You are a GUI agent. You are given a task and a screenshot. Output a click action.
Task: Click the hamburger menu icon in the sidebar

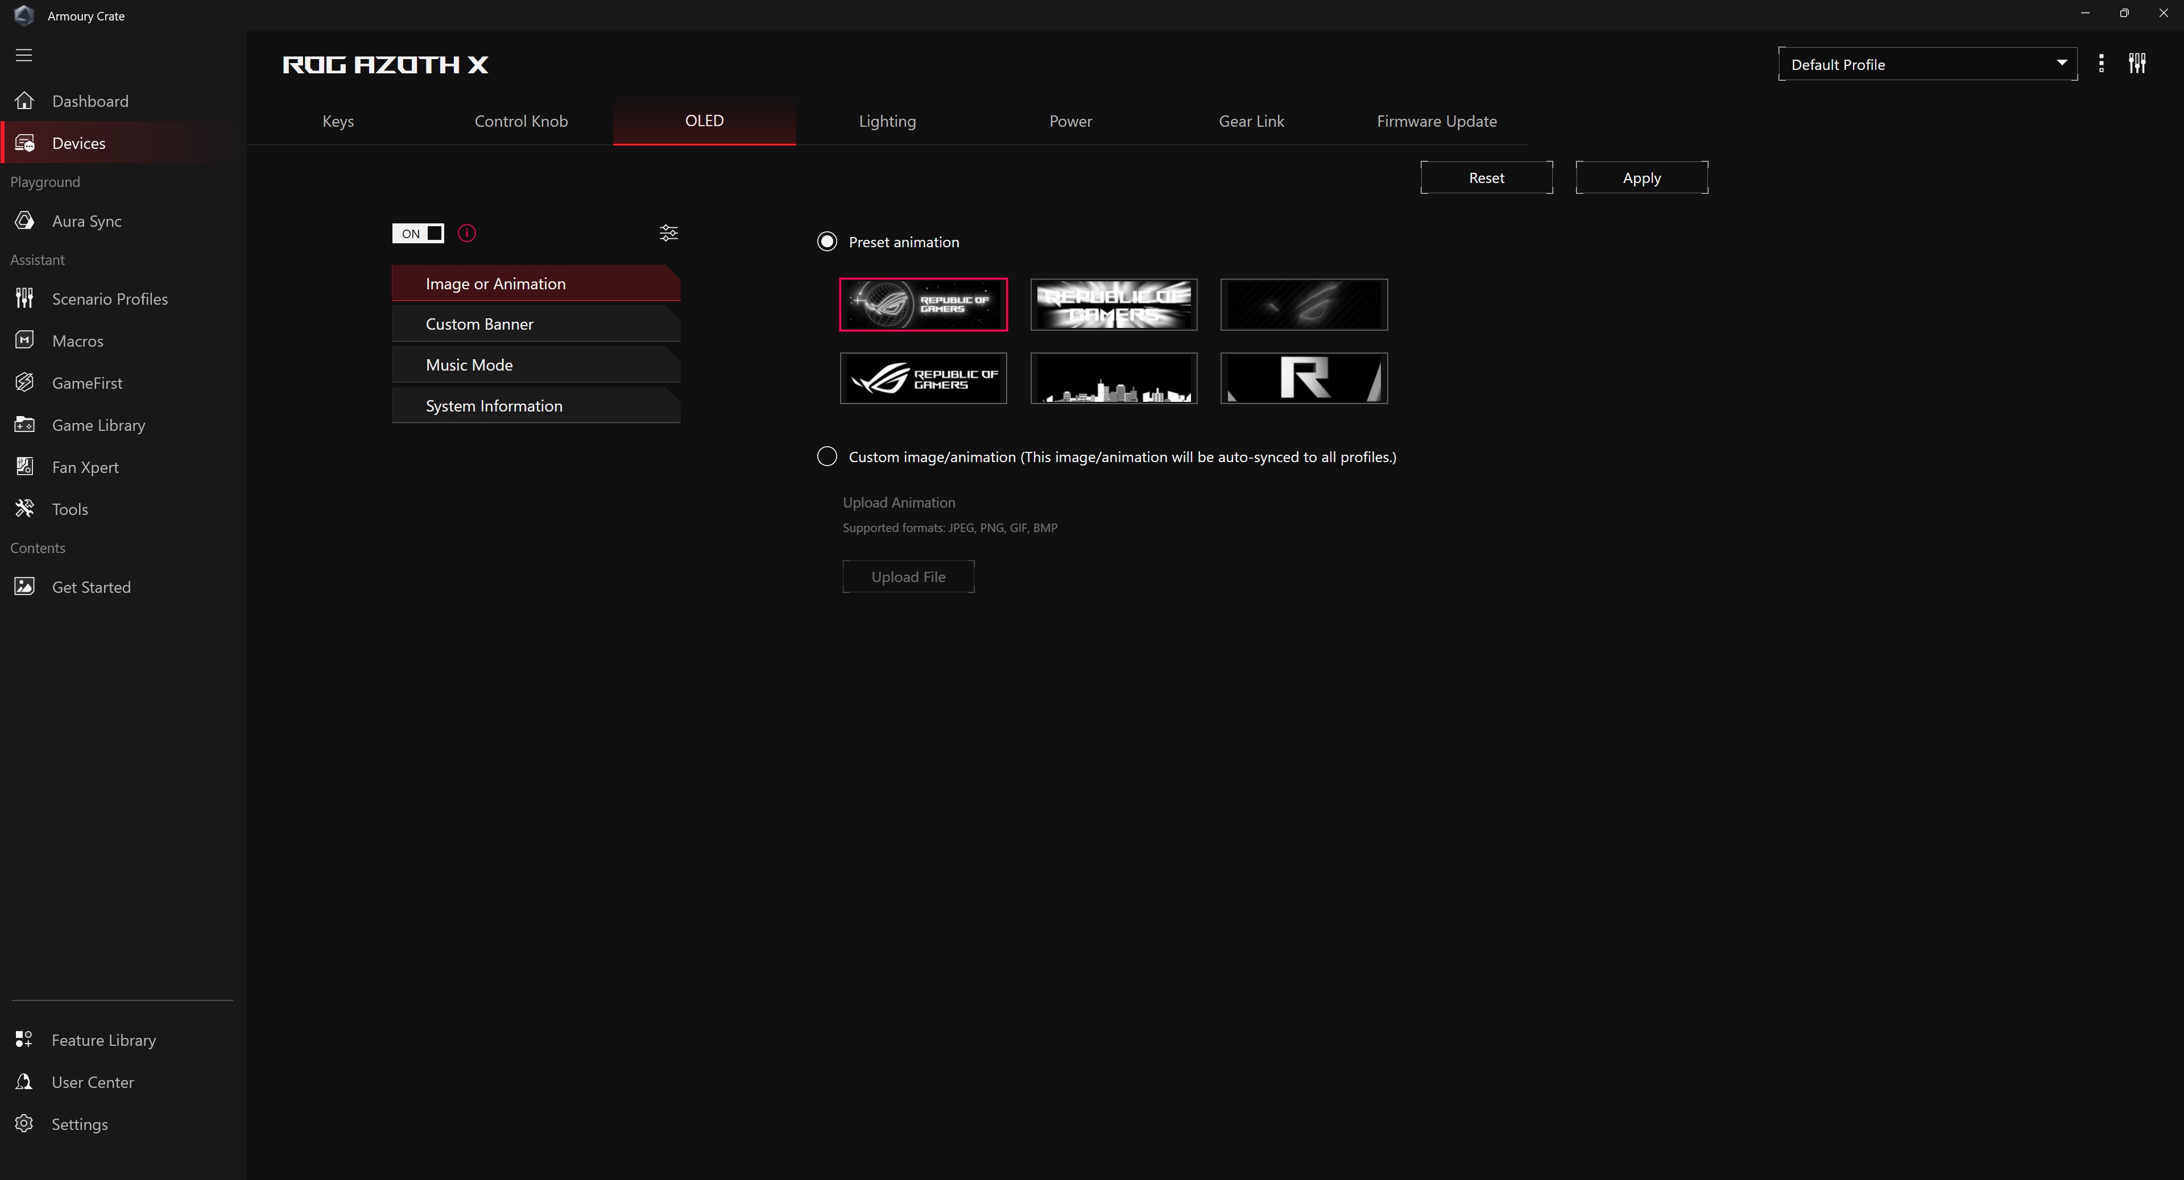(x=24, y=55)
